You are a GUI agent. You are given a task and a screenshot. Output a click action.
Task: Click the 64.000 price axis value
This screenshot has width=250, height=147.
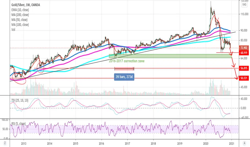click(x=244, y=58)
